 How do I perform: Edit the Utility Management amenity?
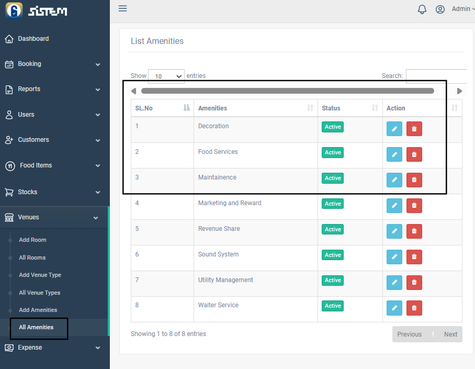pyautogui.click(x=394, y=282)
